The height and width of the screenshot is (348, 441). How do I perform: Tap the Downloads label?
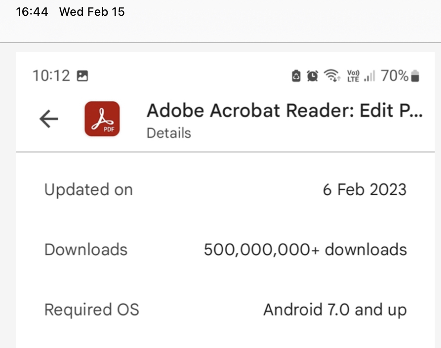(x=86, y=249)
